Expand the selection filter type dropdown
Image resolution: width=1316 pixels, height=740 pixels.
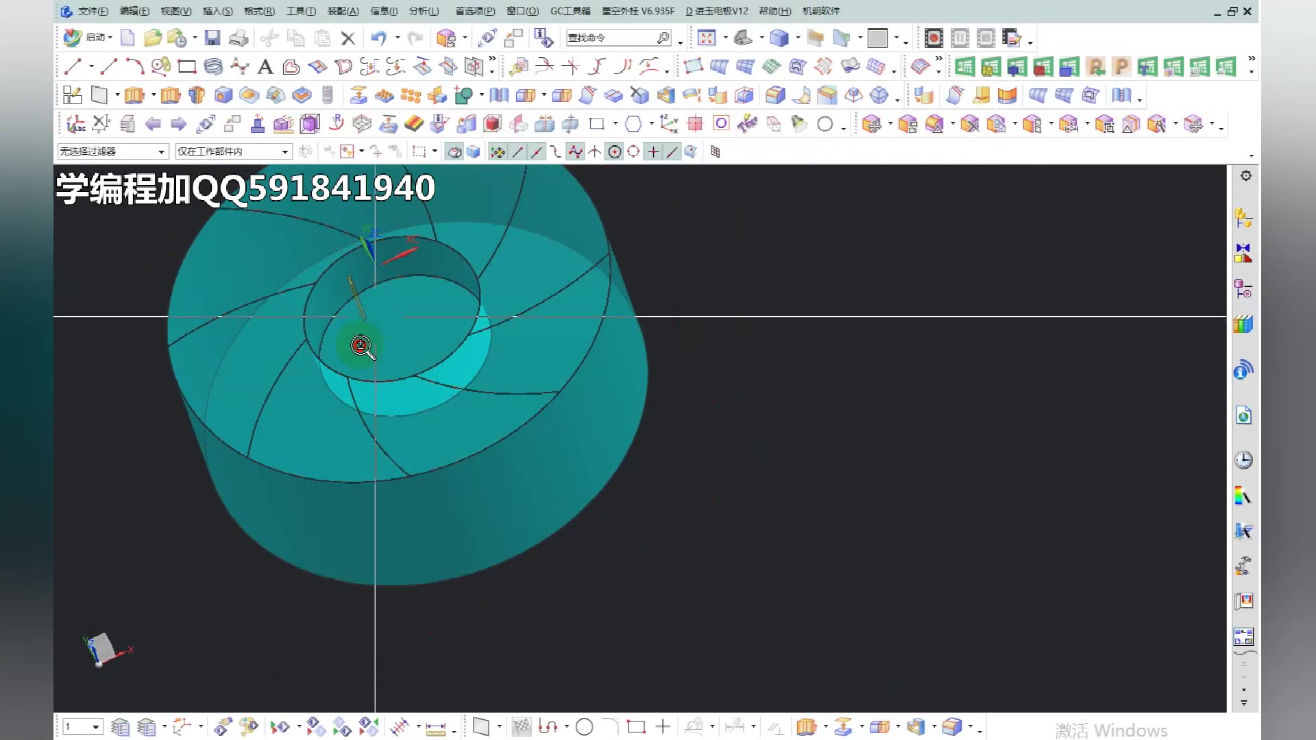(x=161, y=152)
